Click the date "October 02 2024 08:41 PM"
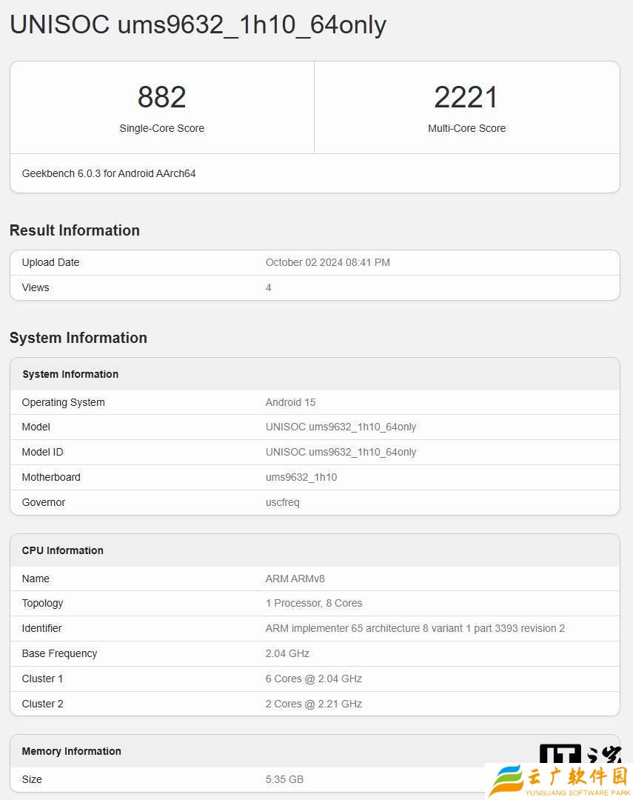Screen dimensions: 633x800 pos(327,262)
